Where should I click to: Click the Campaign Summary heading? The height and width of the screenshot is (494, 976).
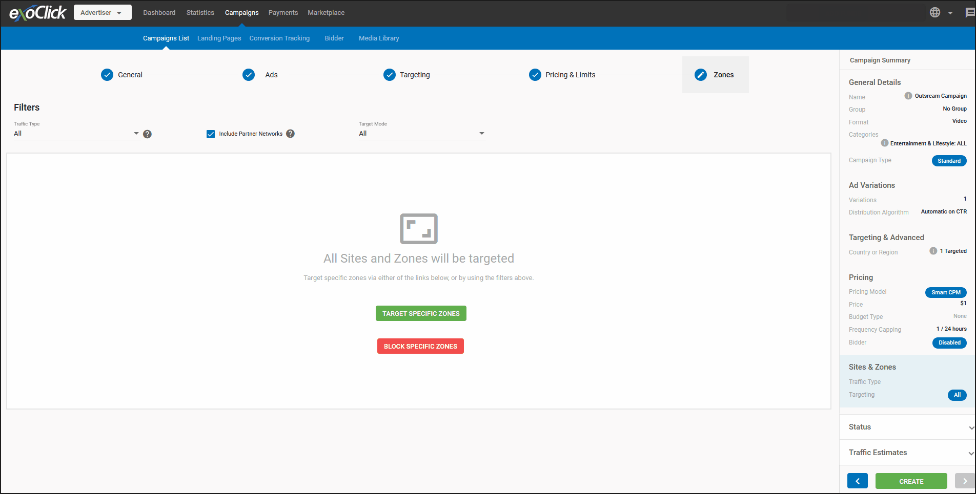[880, 60]
